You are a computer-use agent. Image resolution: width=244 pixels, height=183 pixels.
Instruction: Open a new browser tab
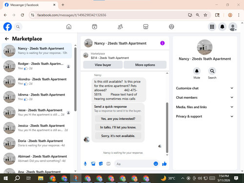click(63, 5)
